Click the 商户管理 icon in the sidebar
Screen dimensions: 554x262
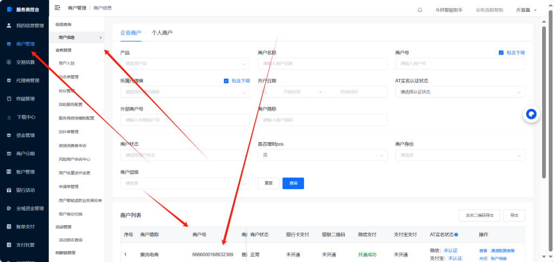(x=9, y=44)
